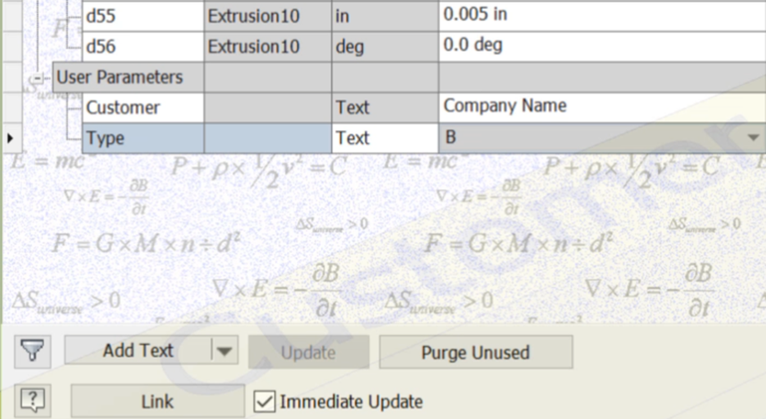Click the Add Text button
766x419 pixels.
[138, 350]
